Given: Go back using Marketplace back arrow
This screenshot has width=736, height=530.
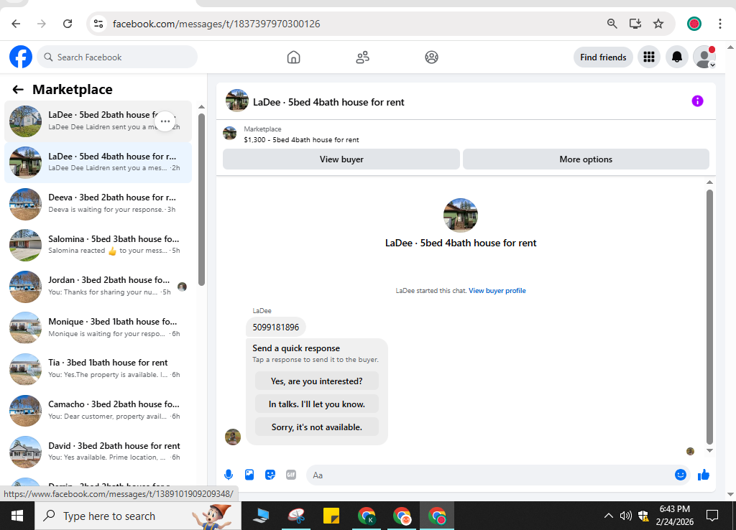Looking at the screenshot, I should click(x=18, y=90).
